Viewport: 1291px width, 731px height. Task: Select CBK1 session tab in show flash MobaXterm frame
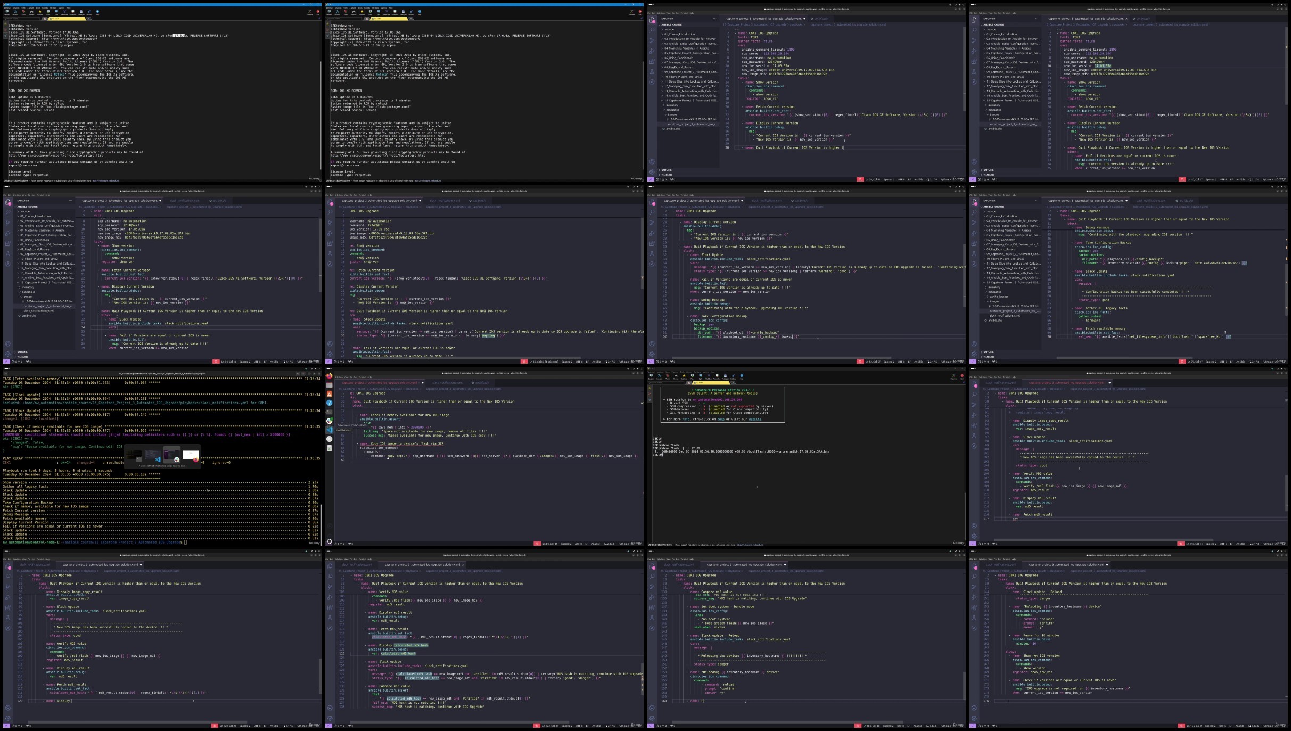711,383
